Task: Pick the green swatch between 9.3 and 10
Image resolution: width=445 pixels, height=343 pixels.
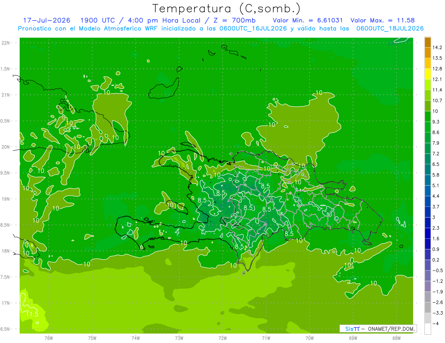Action: click(x=428, y=117)
